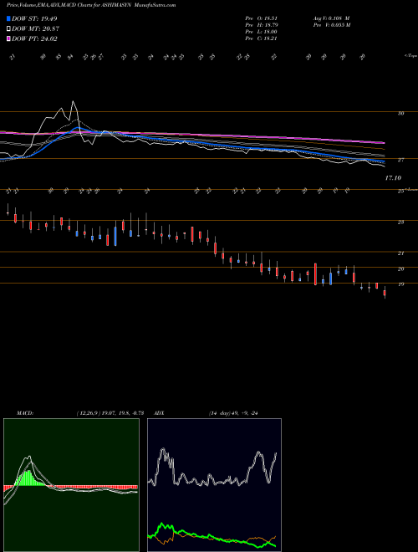Select the 'DOW ST: 19.49' legend text
418x552 pixels.
pos(34,18)
